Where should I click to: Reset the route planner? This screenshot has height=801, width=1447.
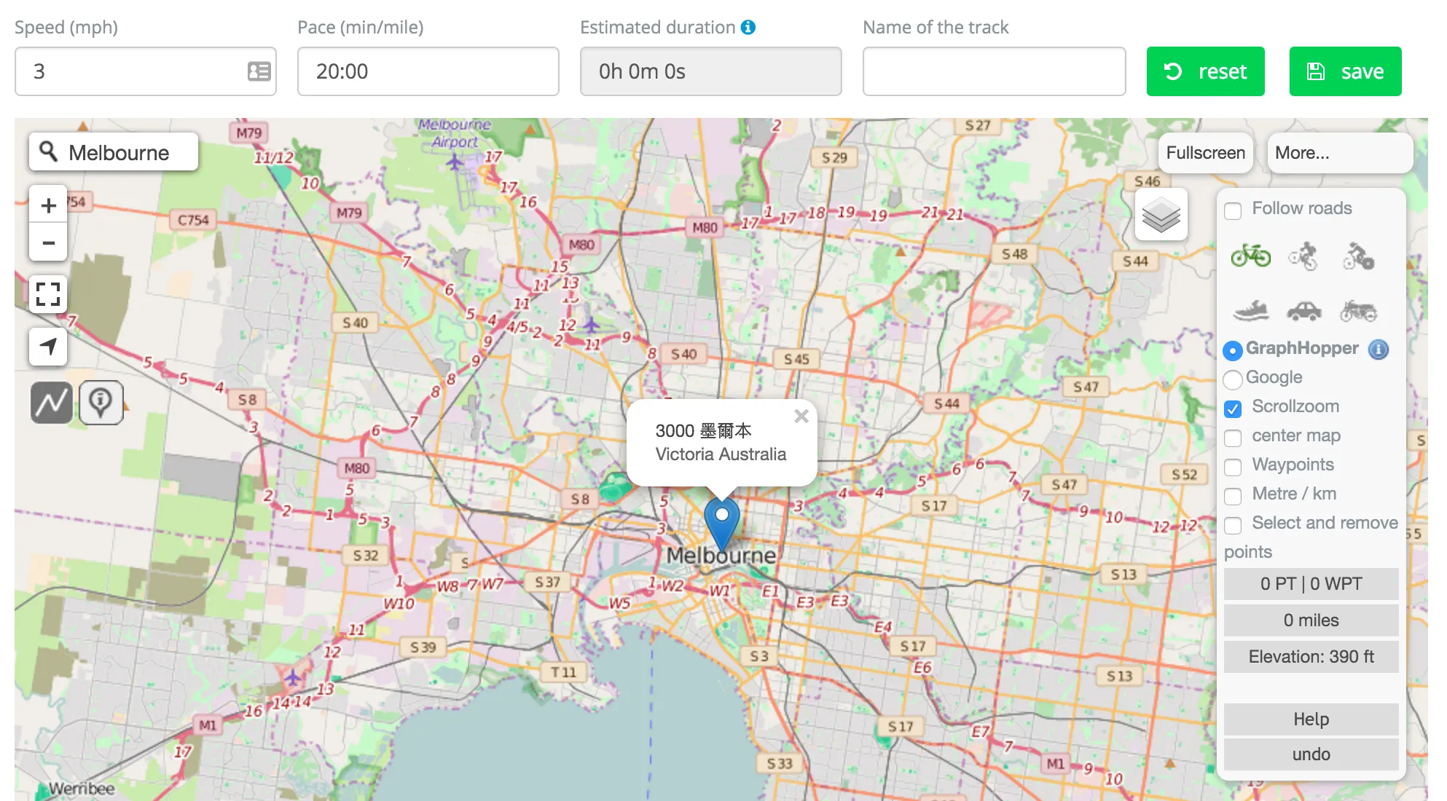[x=1205, y=71]
